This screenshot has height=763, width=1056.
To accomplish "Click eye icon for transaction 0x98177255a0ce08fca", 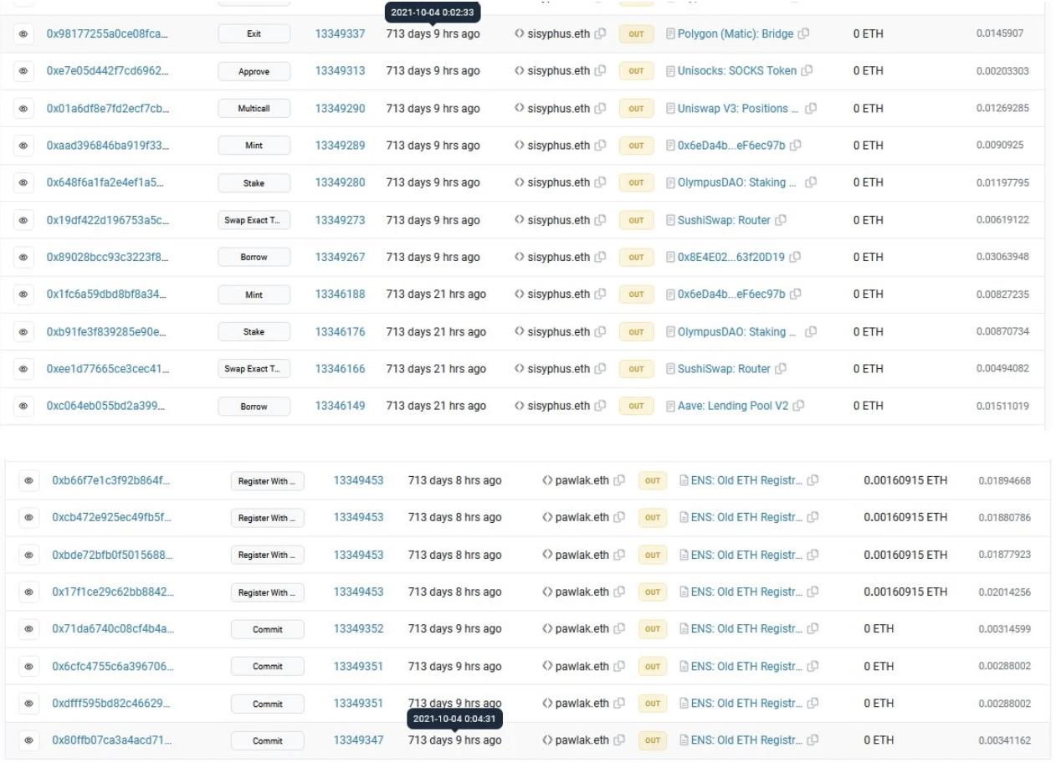I will pyautogui.click(x=23, y=34).
